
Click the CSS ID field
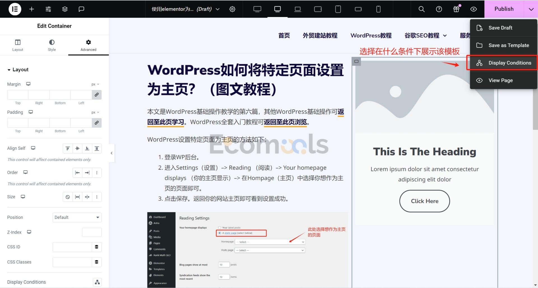72,247
